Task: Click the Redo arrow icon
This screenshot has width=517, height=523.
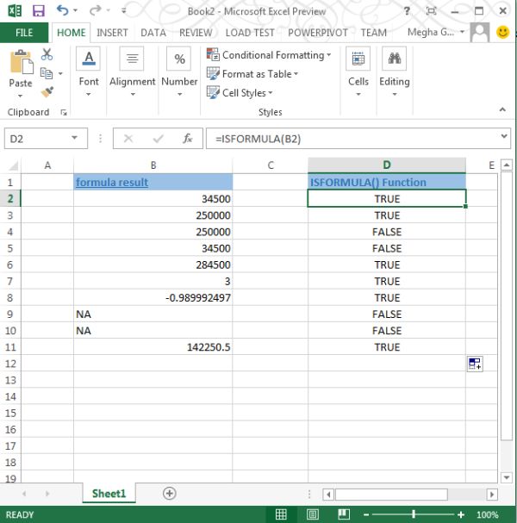Action: 95,10
